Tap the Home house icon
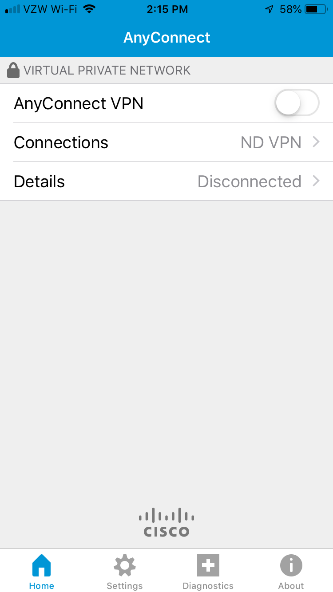Viewport: 333px width, 592px height. coord(41,566)
